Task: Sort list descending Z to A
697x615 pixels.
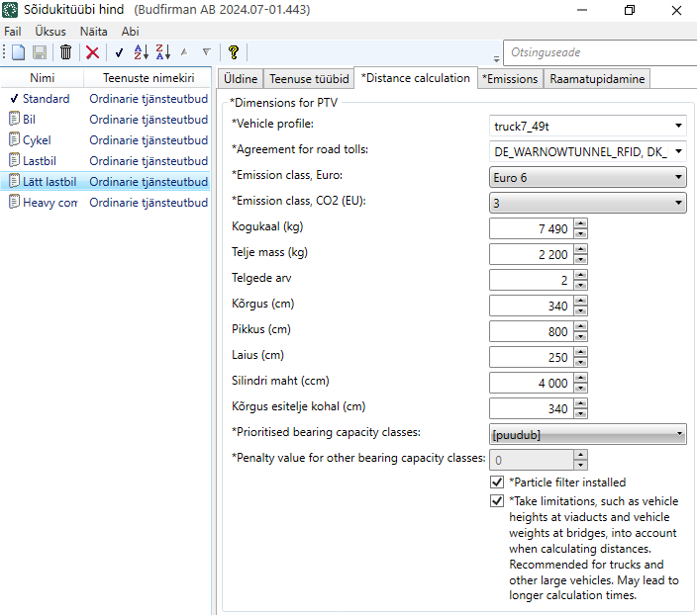Action: pyautogui.click(x=162, y=52)
